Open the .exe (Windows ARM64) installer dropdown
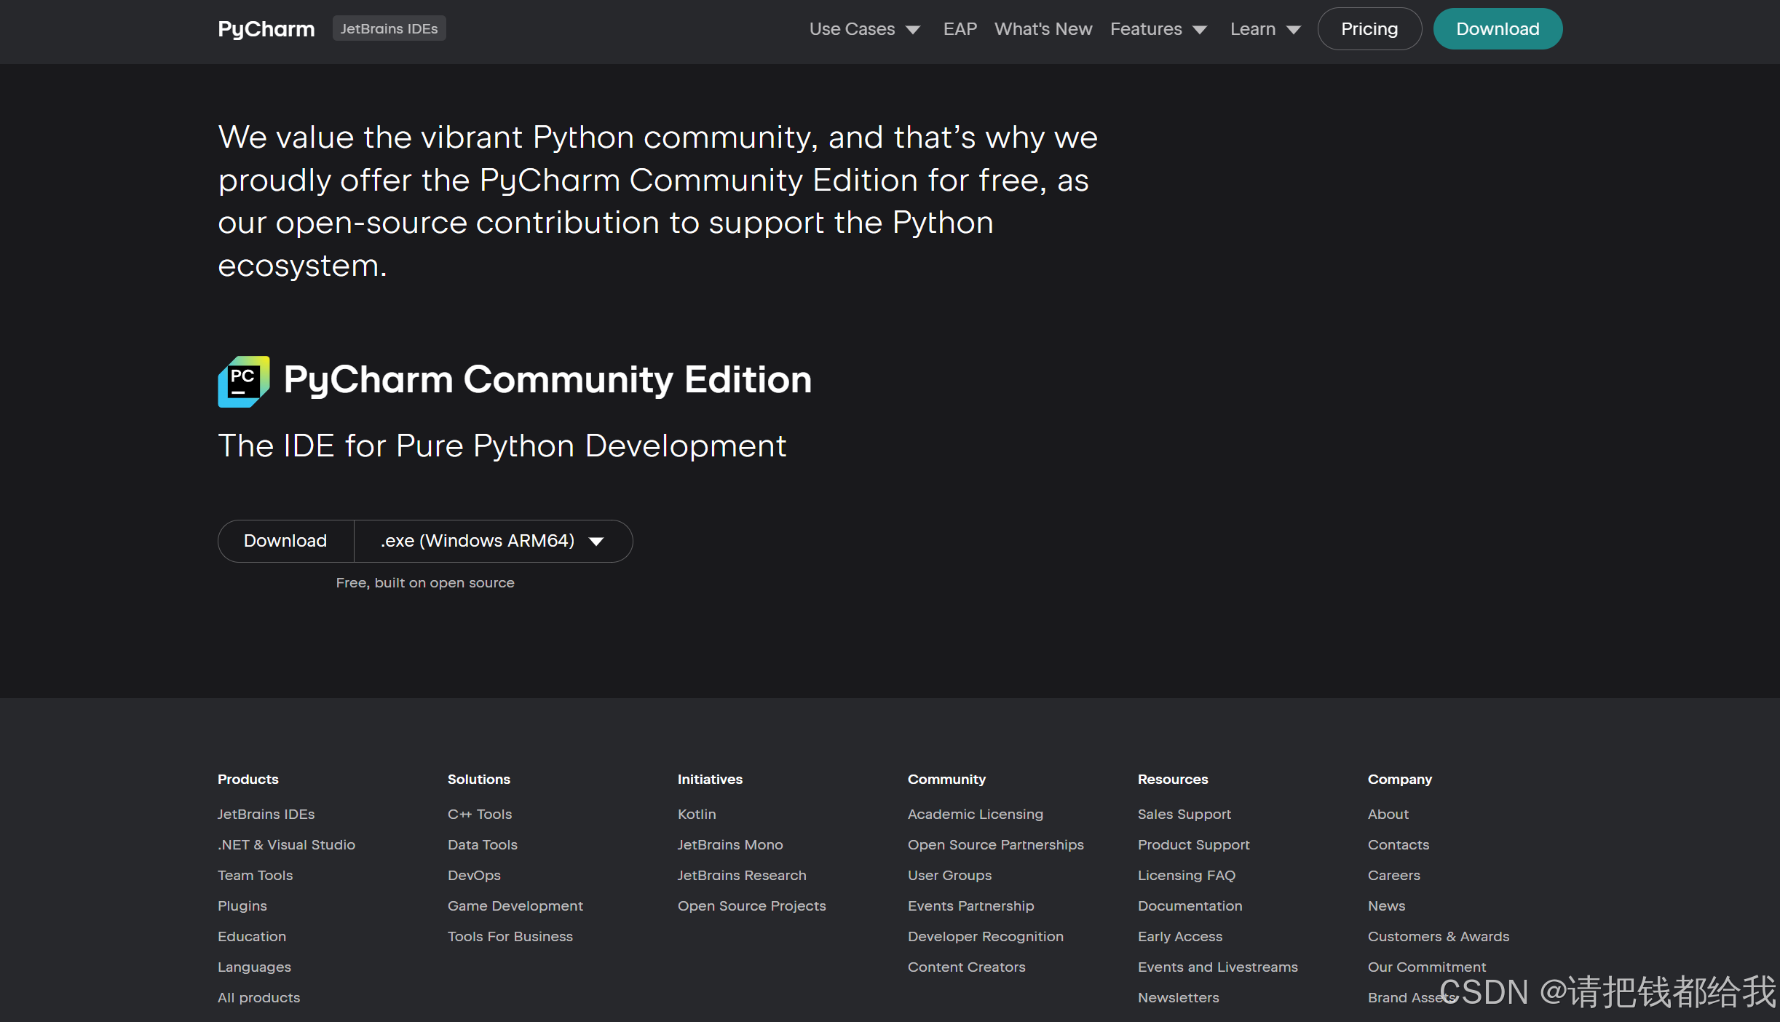Screen dimensions: 1780x1022 pos(493,541)
